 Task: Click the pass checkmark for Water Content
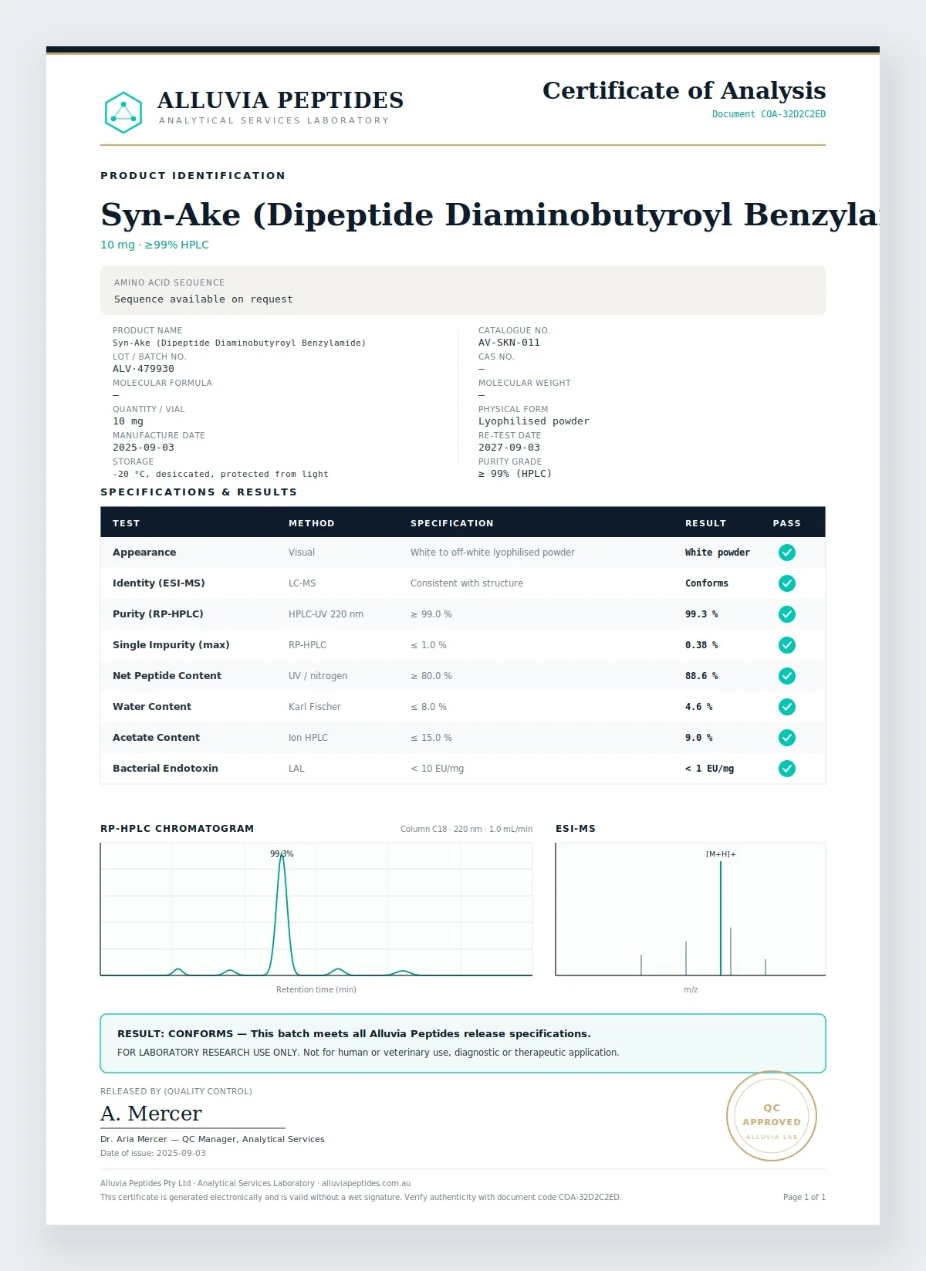(787, 707)
